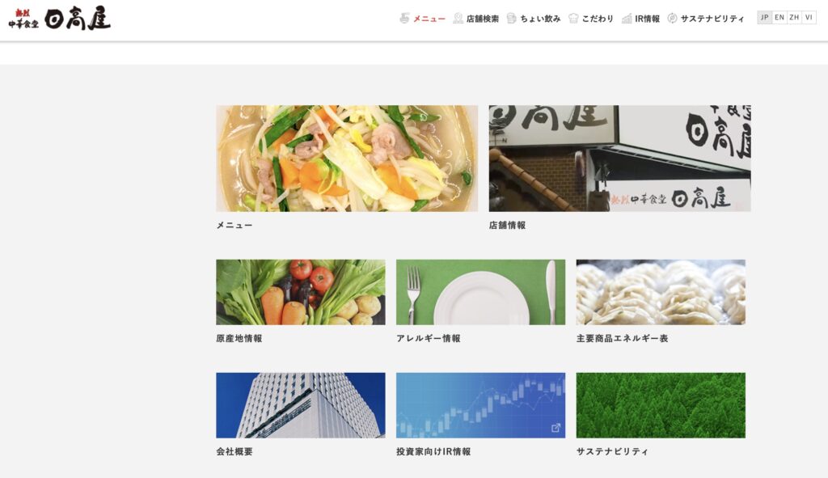Click the gyoza 主要商品エネルギー表 thumbnail
This screenshot has width=828, height=478.
pos(661,292)
